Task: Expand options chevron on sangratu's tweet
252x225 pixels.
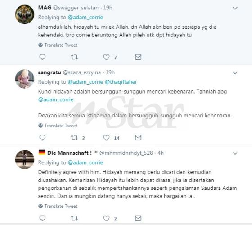Action: pyautogui.click(x=235, y=73)
